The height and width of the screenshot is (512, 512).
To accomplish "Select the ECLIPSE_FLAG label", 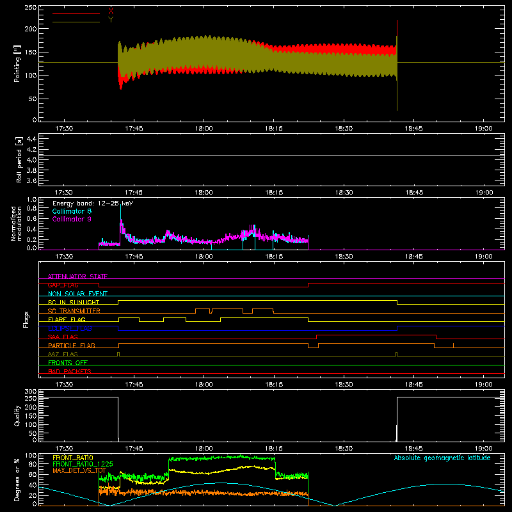I will pos(70,328).
